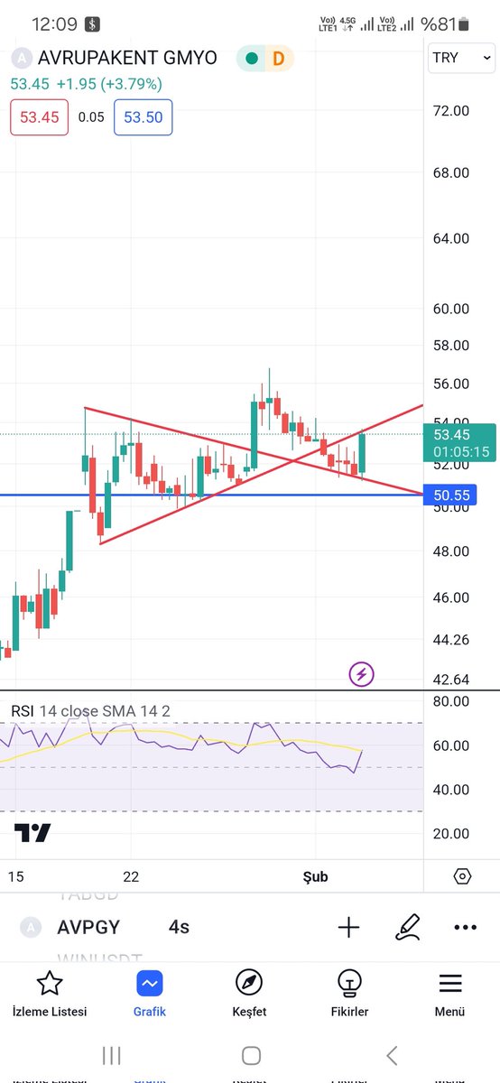
Task: Open the TRY currency dropdown
Action: pos(461,58)
